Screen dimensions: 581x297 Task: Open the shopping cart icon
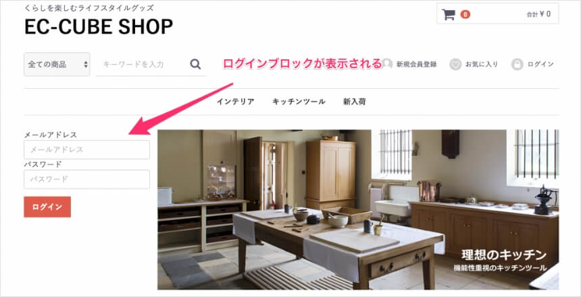(449, 14)
